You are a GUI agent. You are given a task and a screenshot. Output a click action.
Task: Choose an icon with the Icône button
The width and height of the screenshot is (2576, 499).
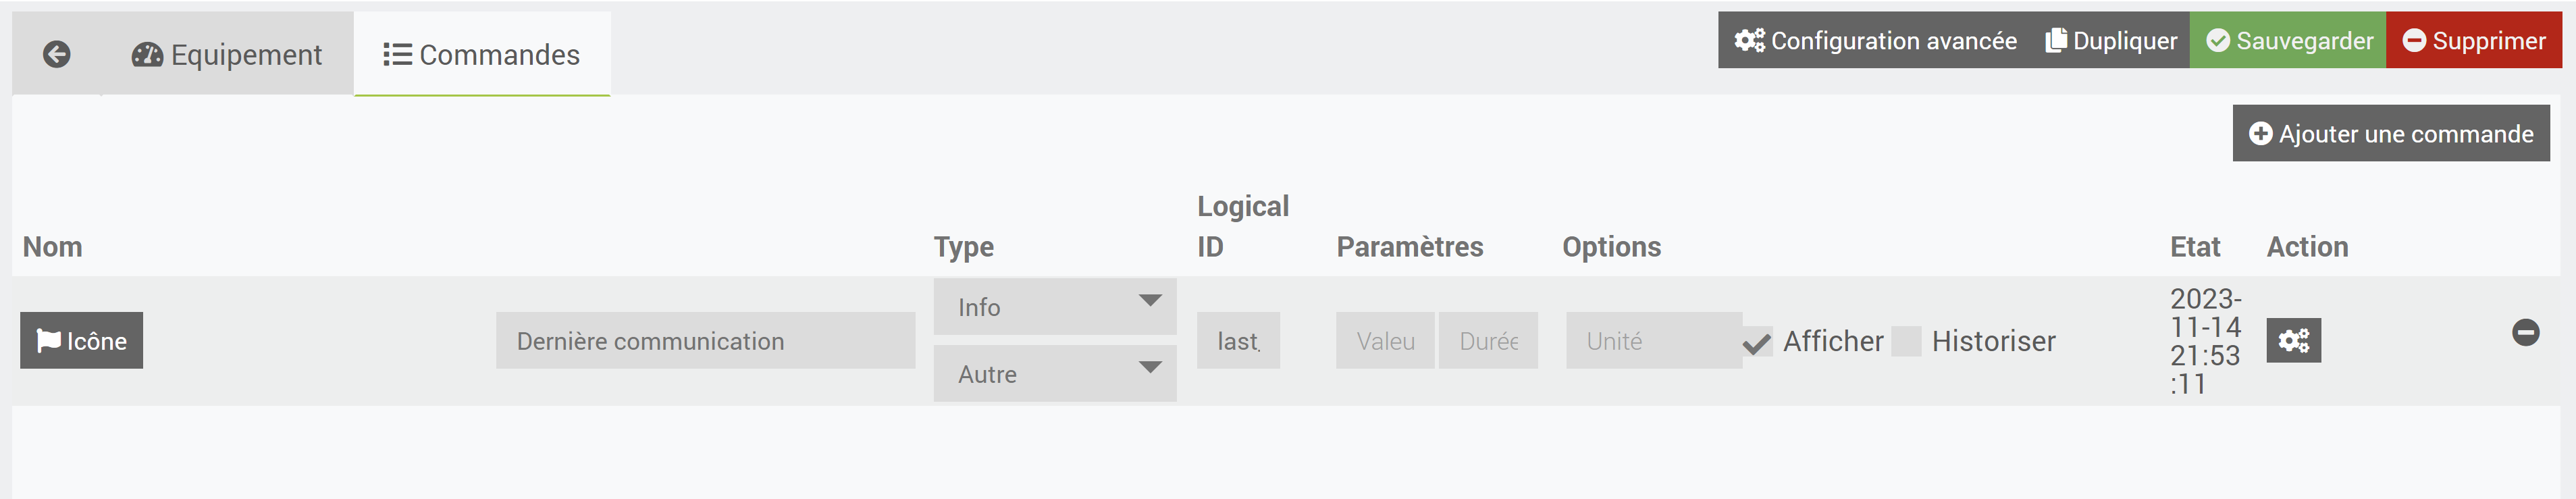pos(82,341)
